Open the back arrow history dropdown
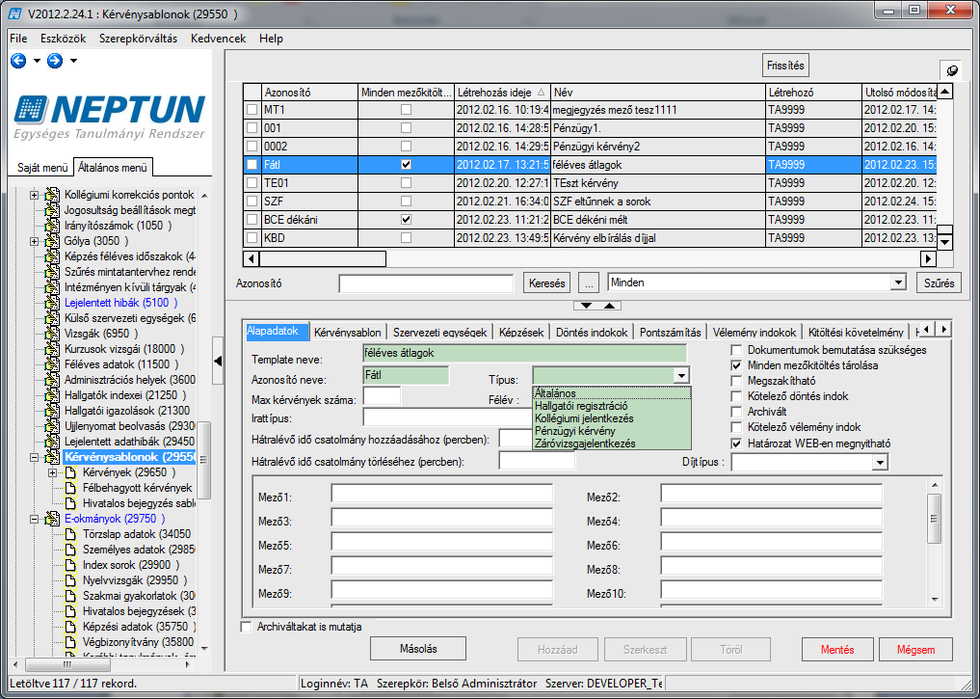 (37, 61)
